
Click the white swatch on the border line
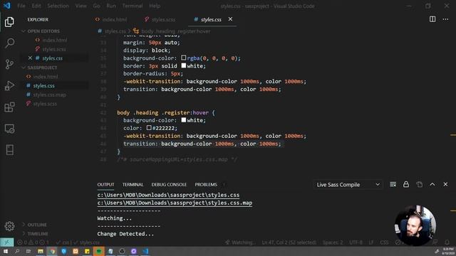184,65
